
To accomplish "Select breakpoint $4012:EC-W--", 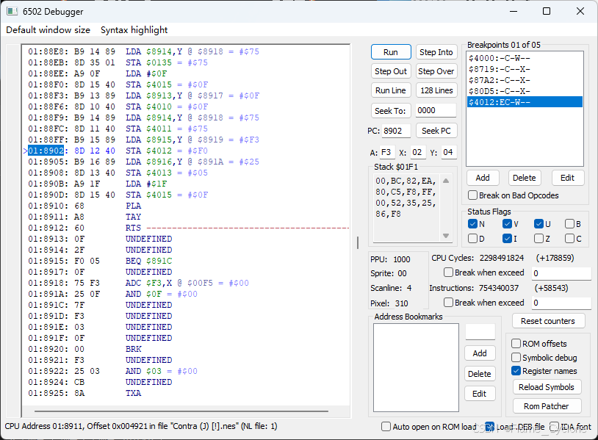I will pos(525,102).
